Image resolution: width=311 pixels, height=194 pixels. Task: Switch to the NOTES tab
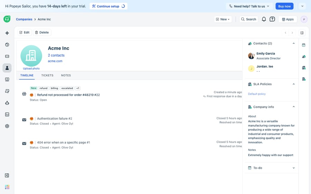pyautogui.click(x=66, y=75)
